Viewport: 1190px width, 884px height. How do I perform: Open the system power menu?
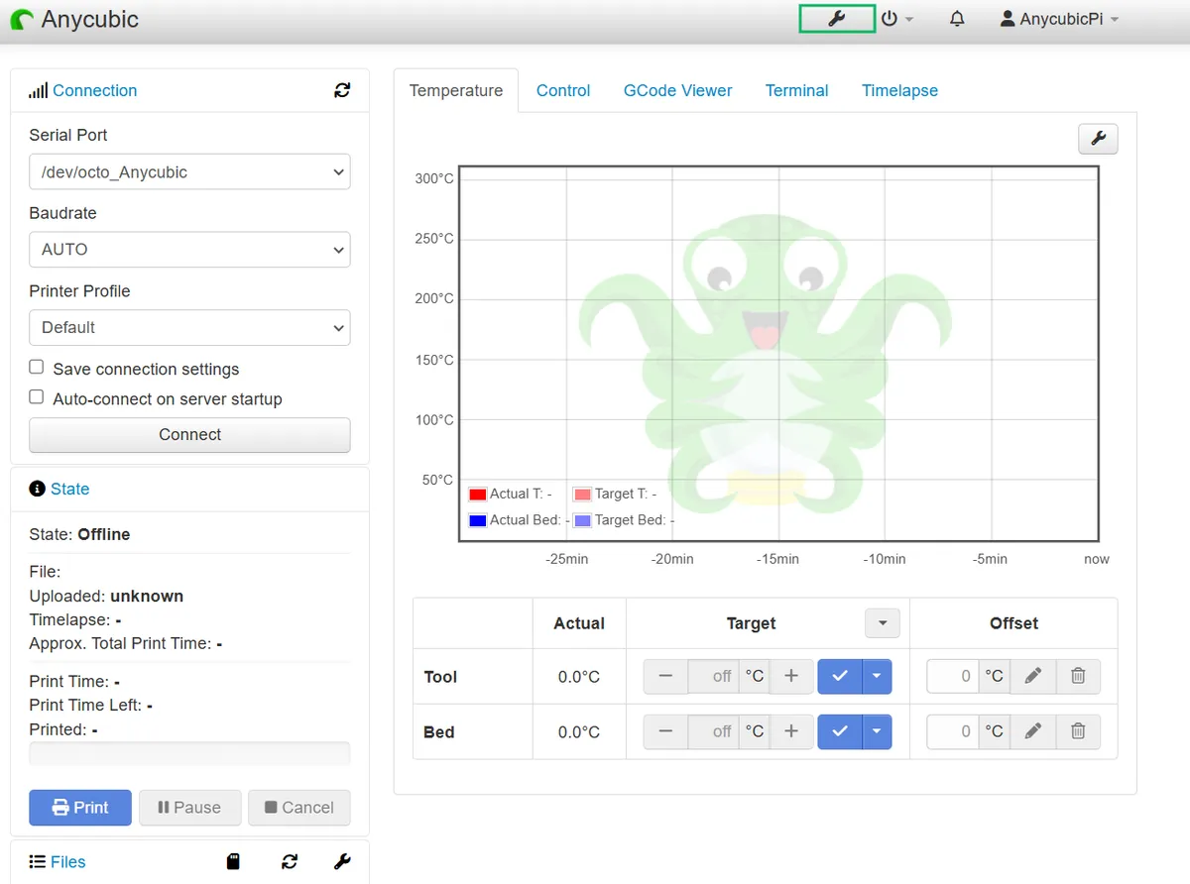pos(896,19)
